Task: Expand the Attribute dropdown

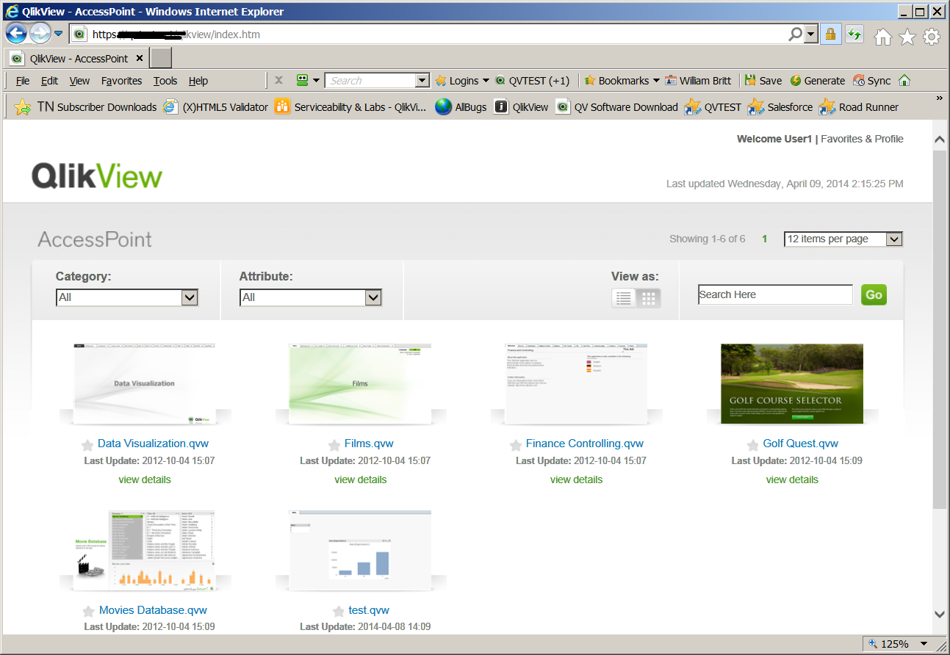Action: 373,297
